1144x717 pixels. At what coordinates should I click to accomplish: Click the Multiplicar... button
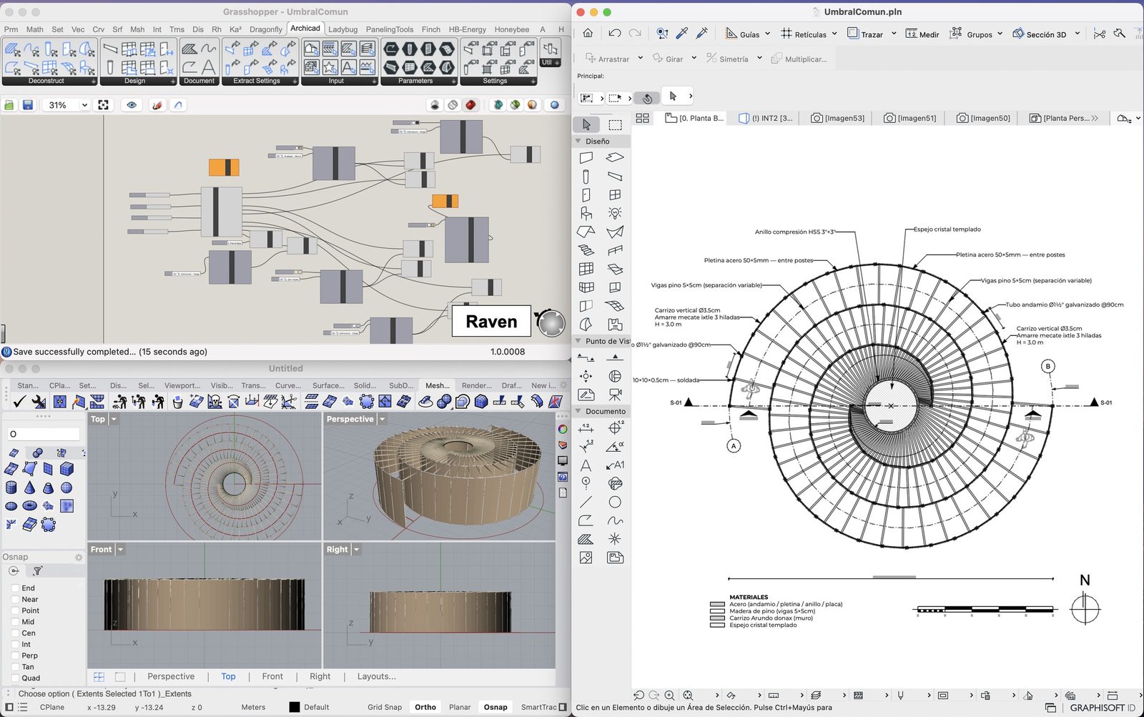[799, 59]
